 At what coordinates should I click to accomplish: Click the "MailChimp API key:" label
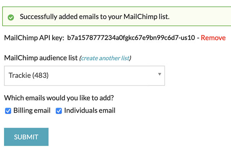[34, 38]
